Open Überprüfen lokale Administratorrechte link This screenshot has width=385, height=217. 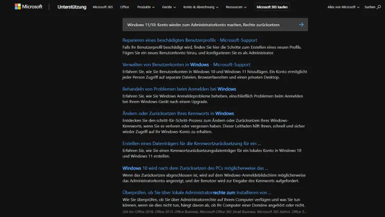197,192
